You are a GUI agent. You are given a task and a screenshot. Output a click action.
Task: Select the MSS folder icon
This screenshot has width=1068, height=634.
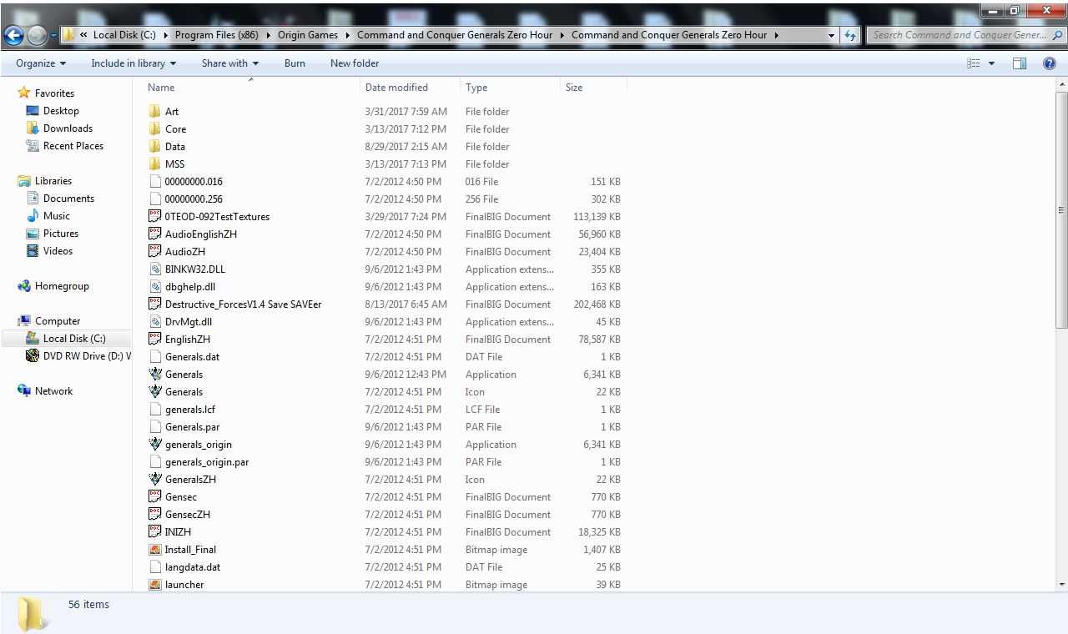coord(154,164)
